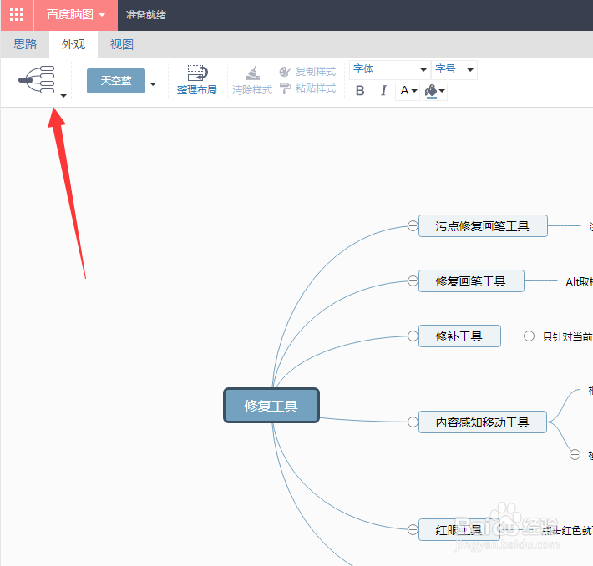
Task: Select the 只针对当前 node text
Action: [x=567, y=336]
